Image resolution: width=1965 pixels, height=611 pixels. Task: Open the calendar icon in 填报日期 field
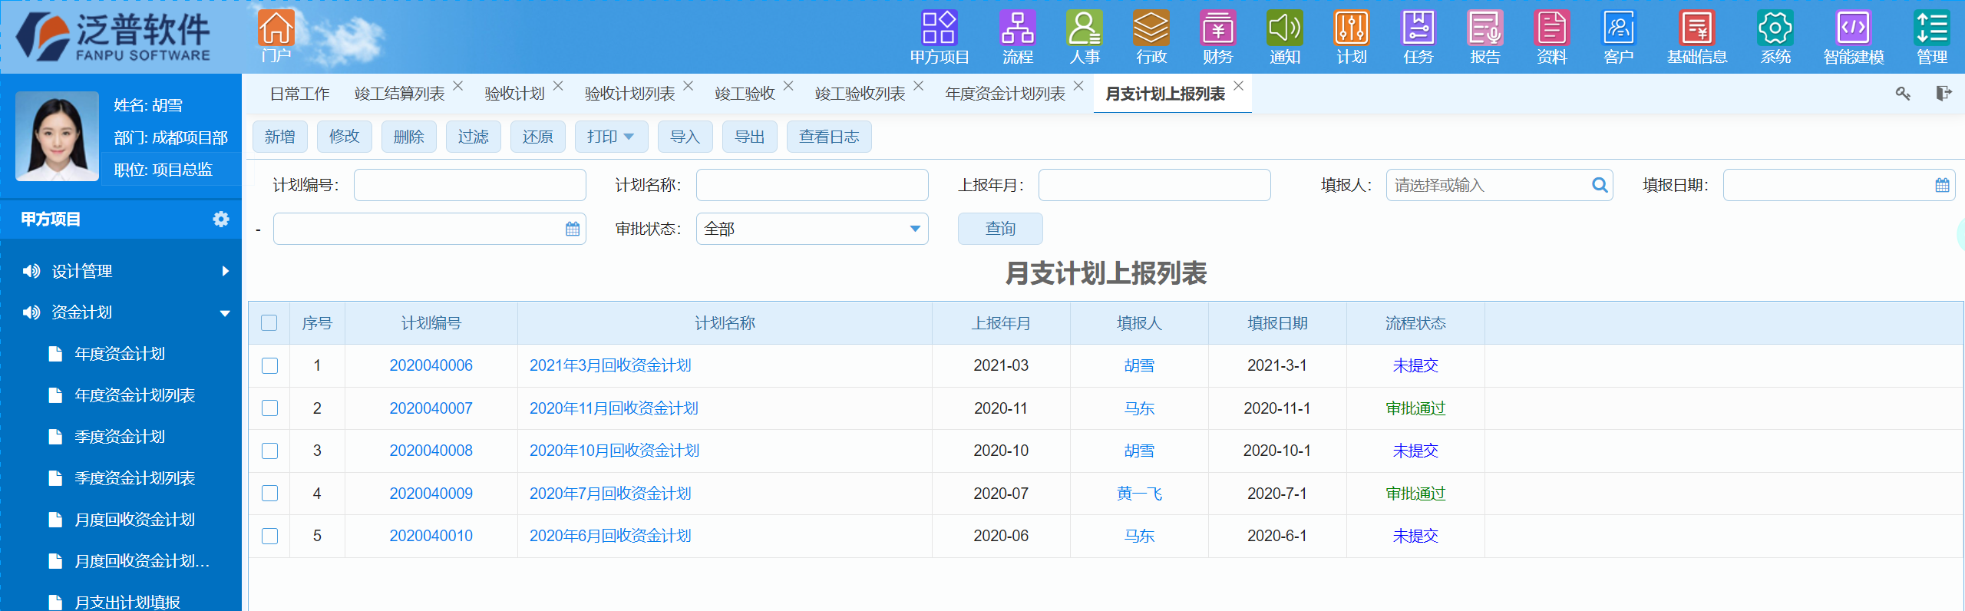[x=1942, y=186]
